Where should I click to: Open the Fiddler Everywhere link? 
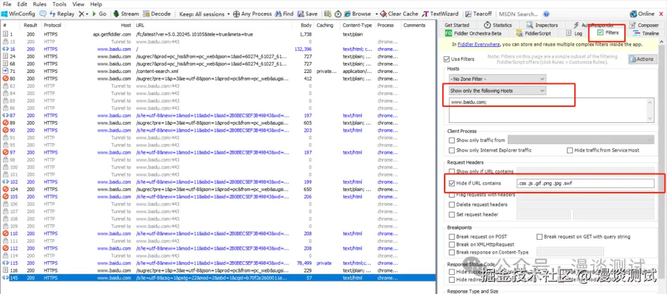pyautogui.click(x=479, y=44)
